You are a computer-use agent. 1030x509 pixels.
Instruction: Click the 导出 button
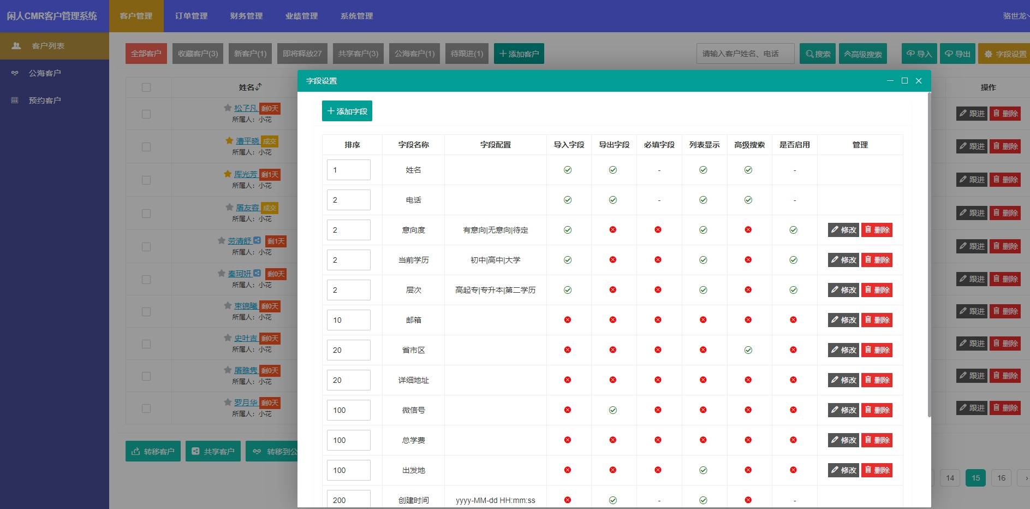click(x=957, y=54)
